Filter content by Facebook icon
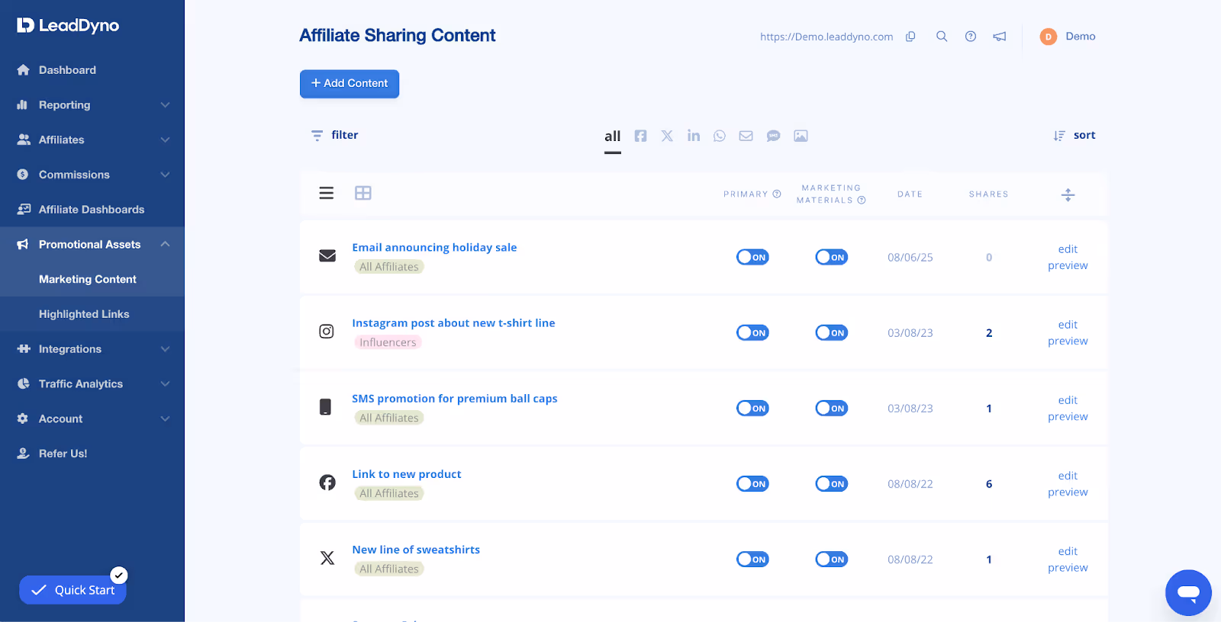Viewport: 1221px width, 622px height. pyautogui.click(x=641, y=136)
